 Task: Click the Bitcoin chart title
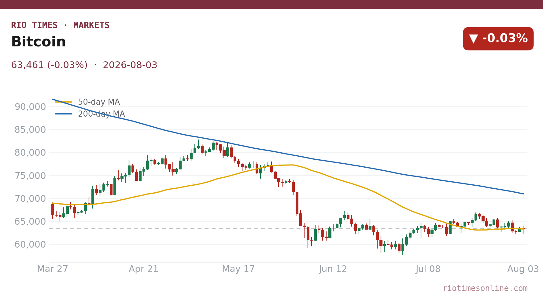(39, 42)
